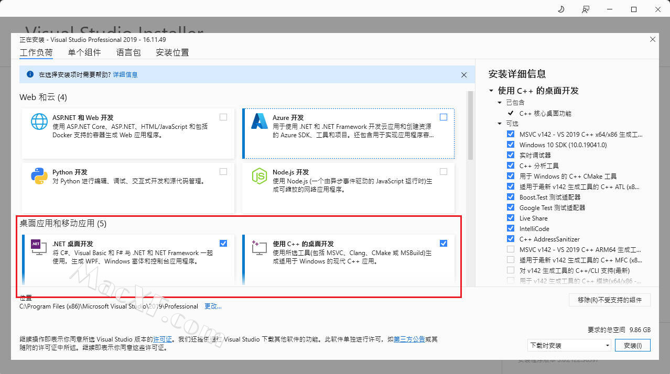Image resolution: width=670 pixels, height=374 pixels.
Task: Open the 详细信息 help link
Action: click(125, 75)
